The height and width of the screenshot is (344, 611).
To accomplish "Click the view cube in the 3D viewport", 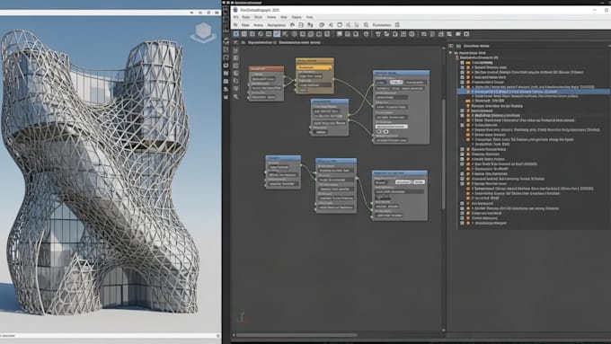I will (203, 32).
